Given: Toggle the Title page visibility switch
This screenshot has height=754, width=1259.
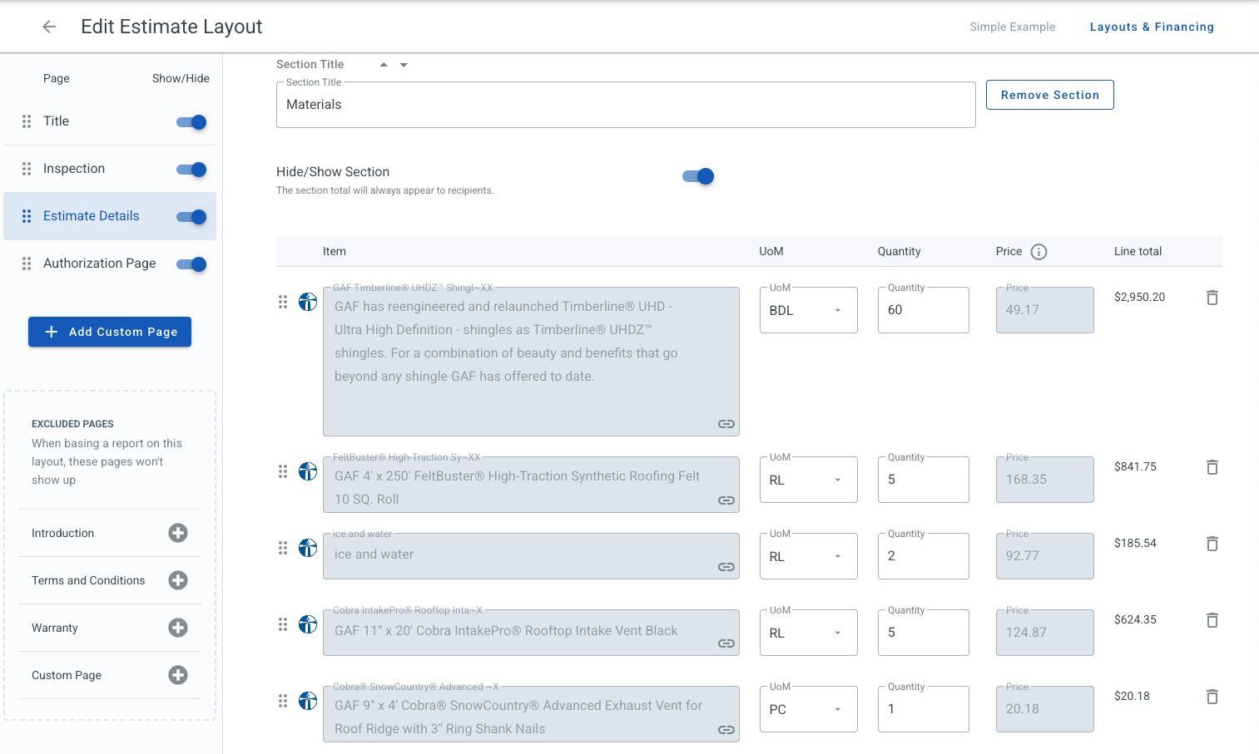Looking at the screenshot, I should [191, 122].
